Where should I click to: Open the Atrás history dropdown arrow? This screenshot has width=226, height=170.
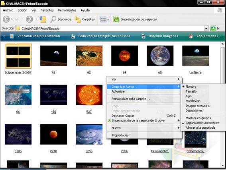(22, 19)
